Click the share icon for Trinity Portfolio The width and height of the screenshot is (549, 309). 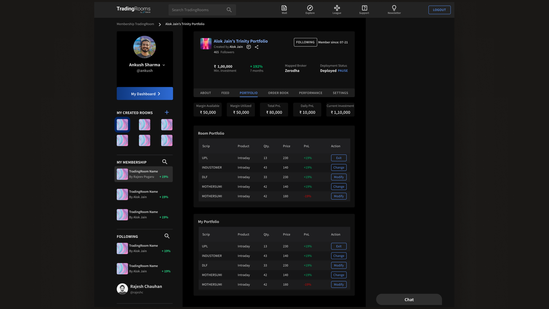coord(257,47)
